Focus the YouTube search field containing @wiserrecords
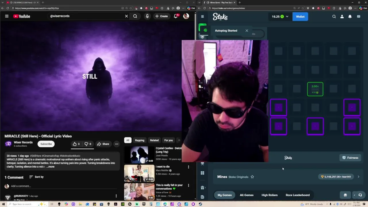Viewport: 368px width, 207px height. point(86,16)
